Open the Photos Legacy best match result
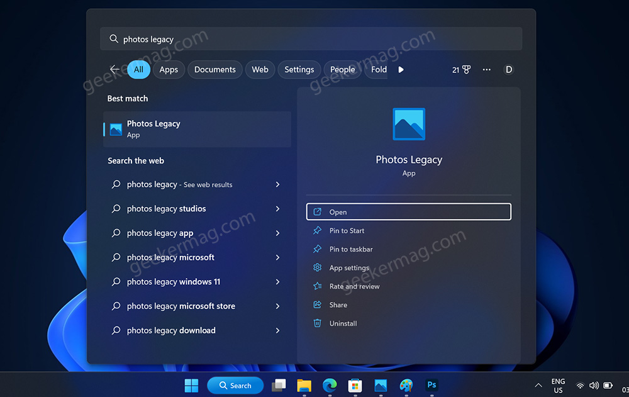 point(197,129)
